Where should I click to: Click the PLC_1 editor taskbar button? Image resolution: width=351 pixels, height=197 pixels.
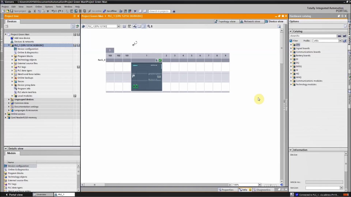coord(64,195)
